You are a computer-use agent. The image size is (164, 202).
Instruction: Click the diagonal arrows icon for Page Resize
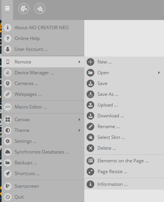[x=90, y=172]
